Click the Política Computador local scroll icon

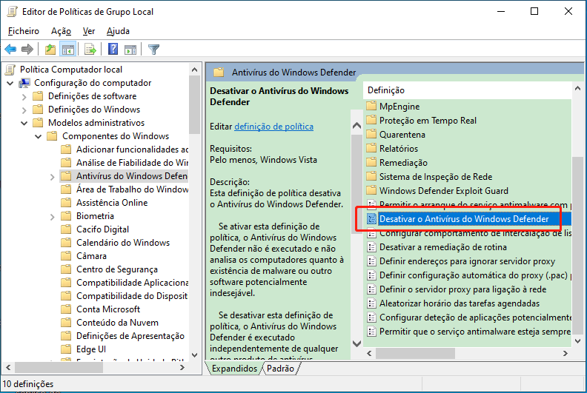point(10,70)
